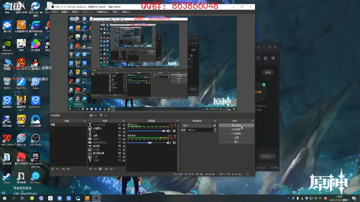Add a new source with the plus icon
This screenshot has height=202, width=360.
pyautogui.click(x=90, y=169)
